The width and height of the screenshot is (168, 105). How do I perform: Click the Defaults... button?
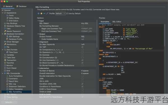[9, 102]
